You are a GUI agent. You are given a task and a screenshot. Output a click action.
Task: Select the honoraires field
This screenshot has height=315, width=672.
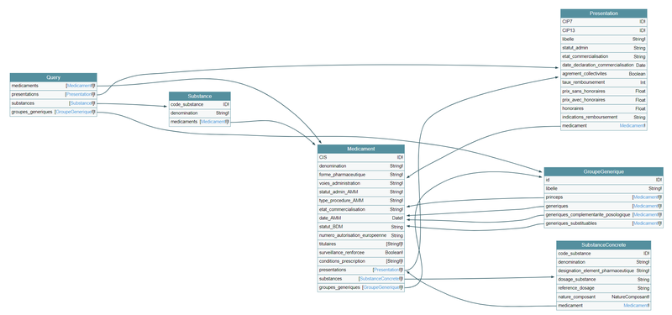(603, 108)
